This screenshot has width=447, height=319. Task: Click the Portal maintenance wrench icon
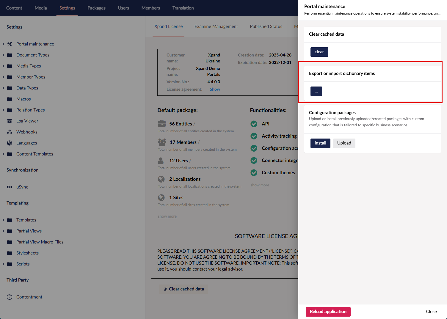click(x=10, y=44)
